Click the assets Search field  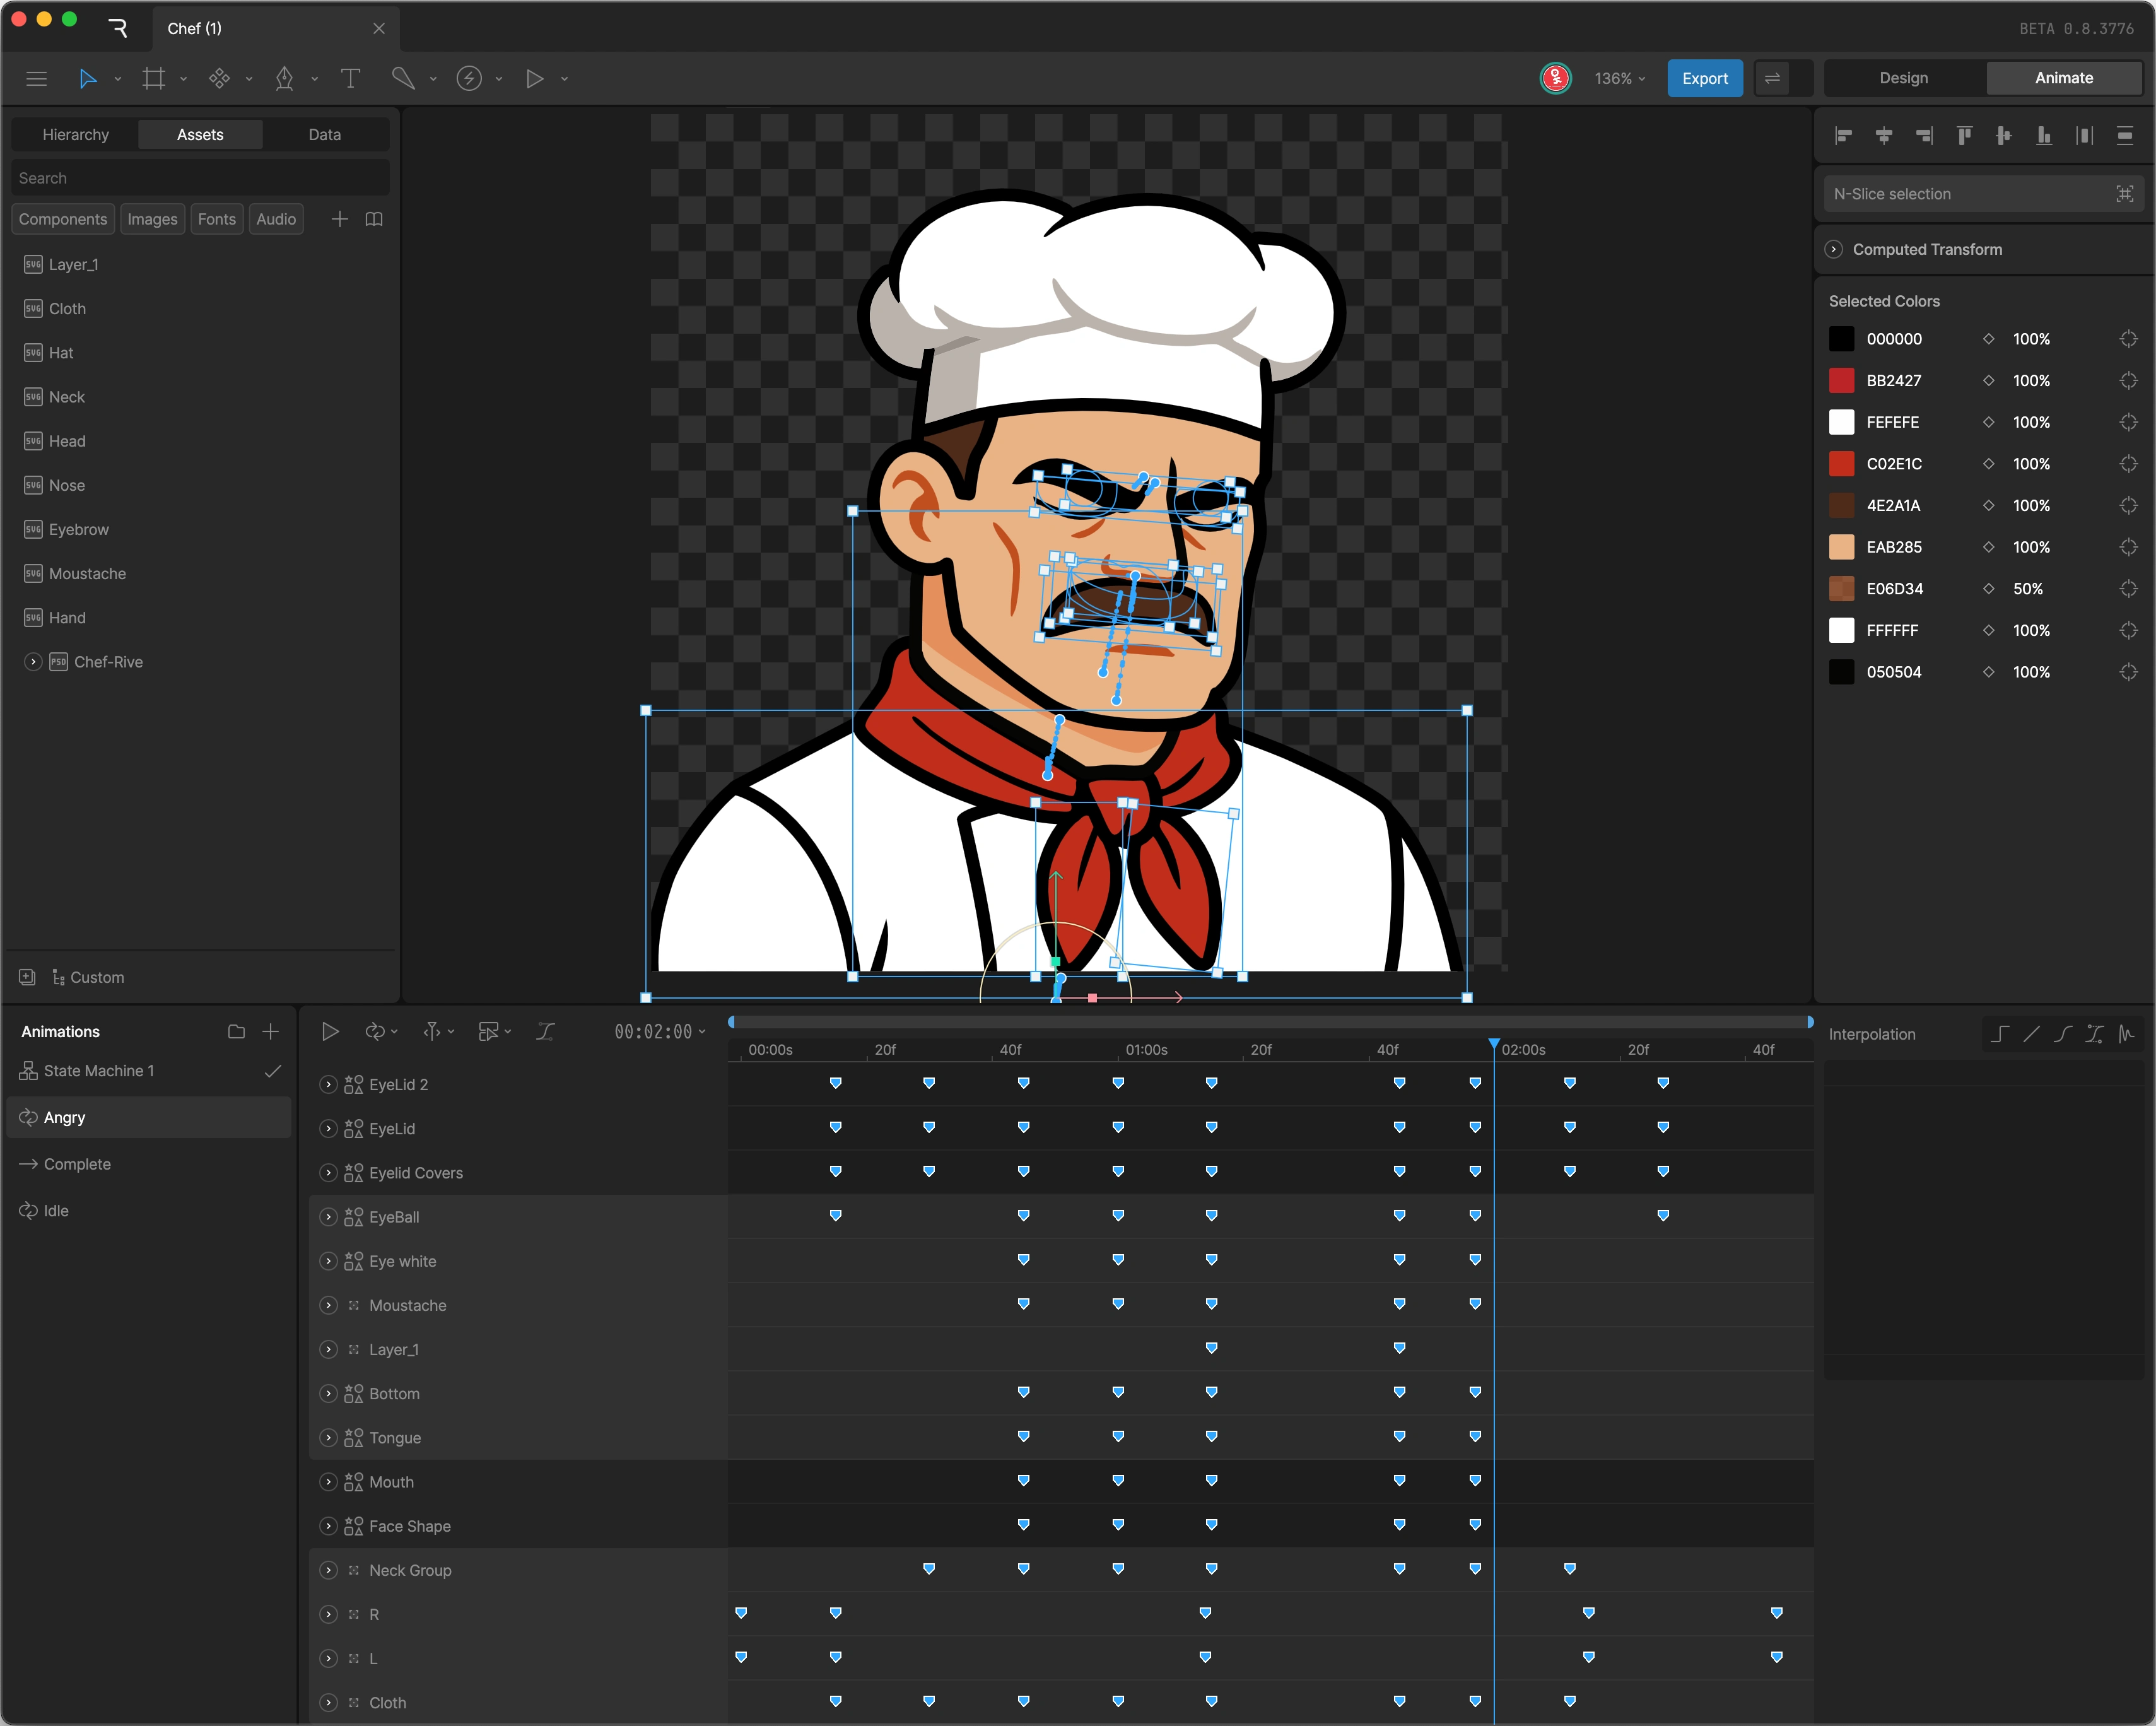click(200, 178)
